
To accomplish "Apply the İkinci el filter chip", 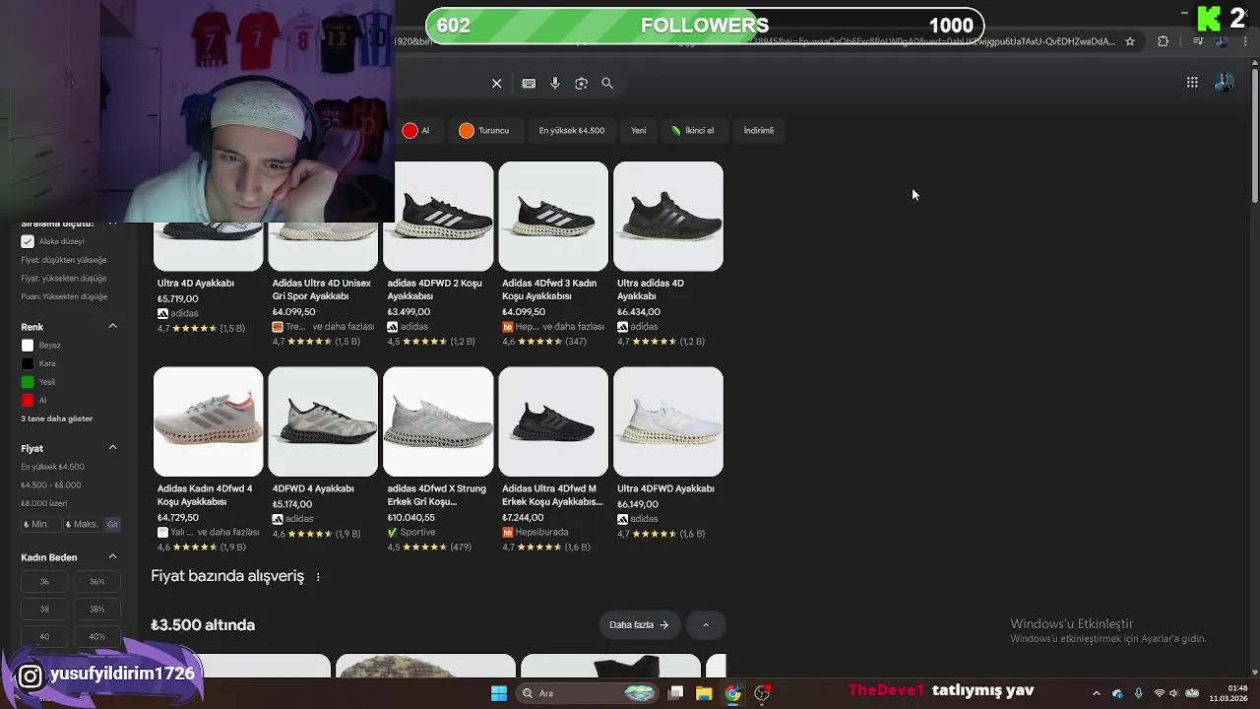I will (693, 130).
